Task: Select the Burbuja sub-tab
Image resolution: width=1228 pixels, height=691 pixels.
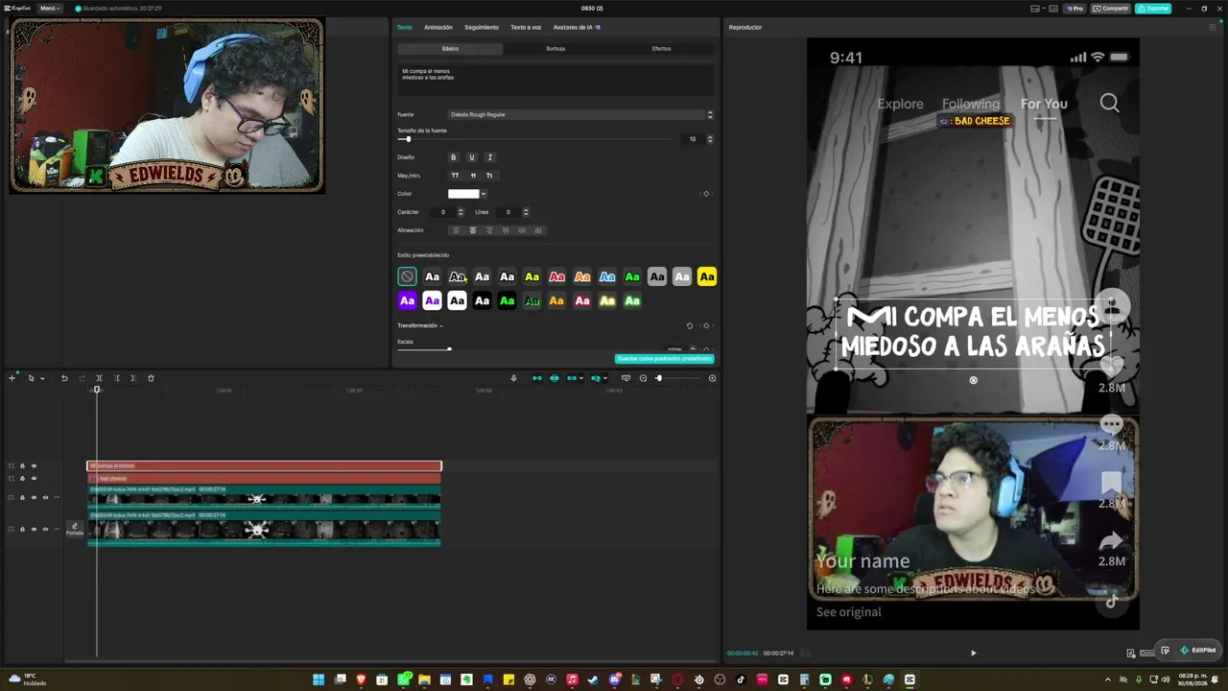Action: click(555, 49)
